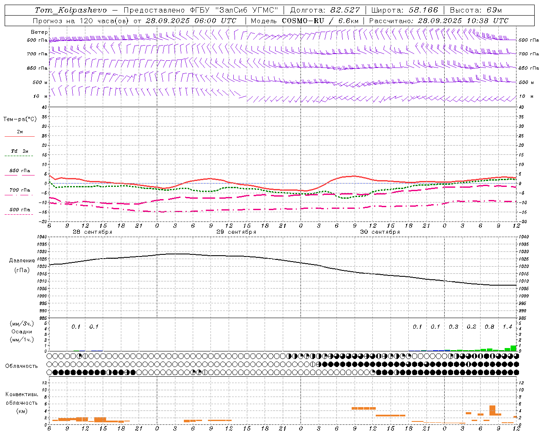Image resolution: width=541 pixels, height=432 pixels.
Task: Click the blue precipitation bar segment
Action: pyautogui.click(x=441, y=351)
